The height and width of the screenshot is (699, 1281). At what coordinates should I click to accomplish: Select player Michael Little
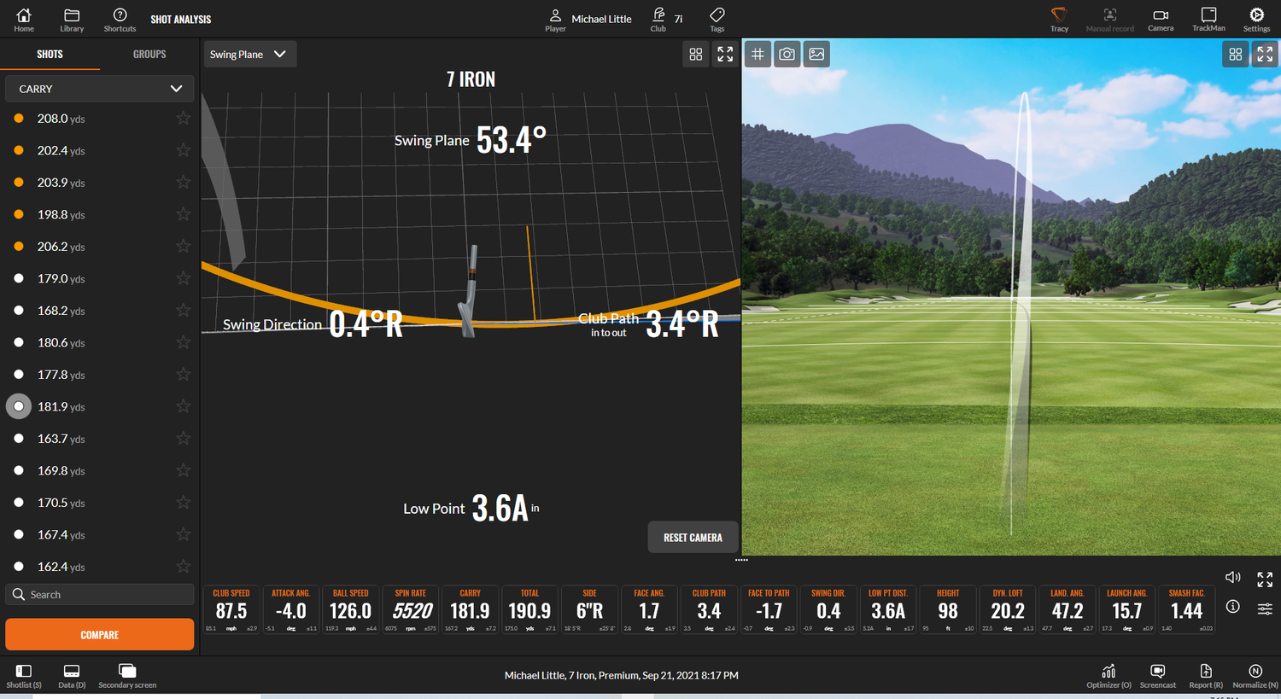[x=589, y=19]
